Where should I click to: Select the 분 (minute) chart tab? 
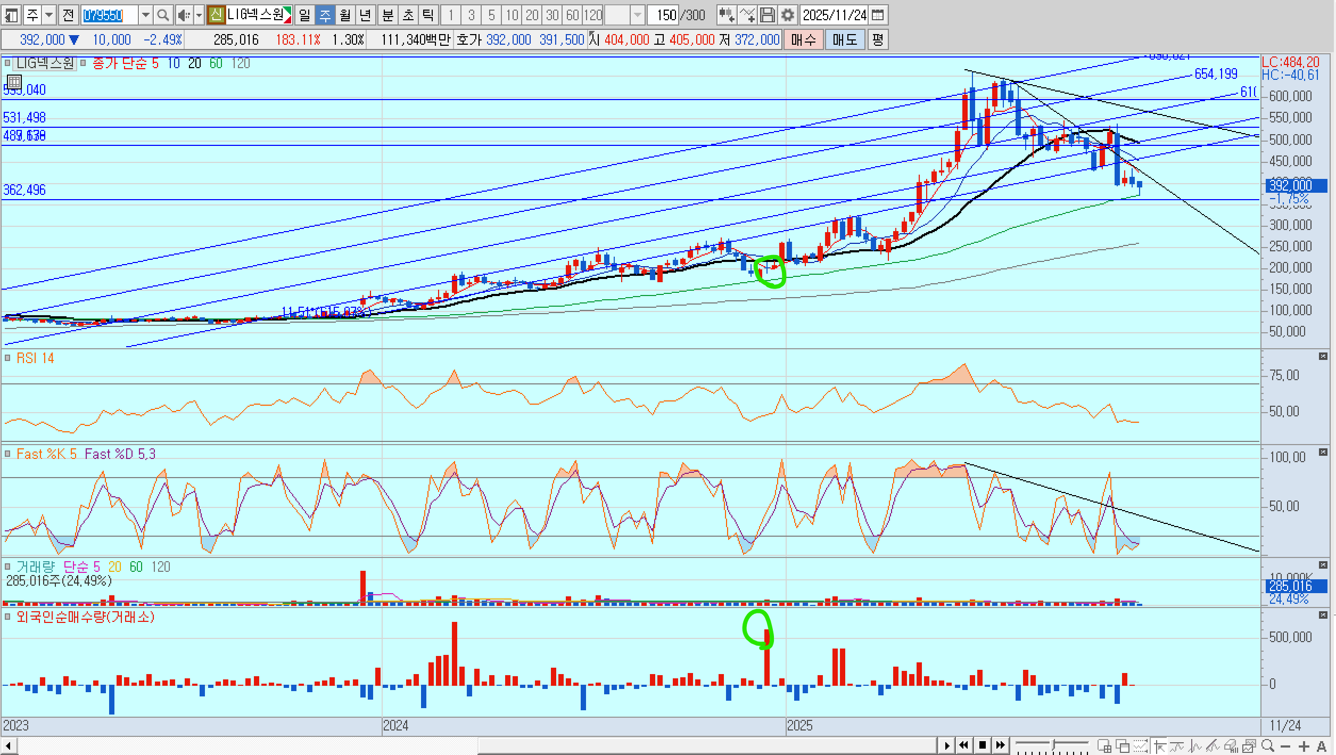(387, 15)
